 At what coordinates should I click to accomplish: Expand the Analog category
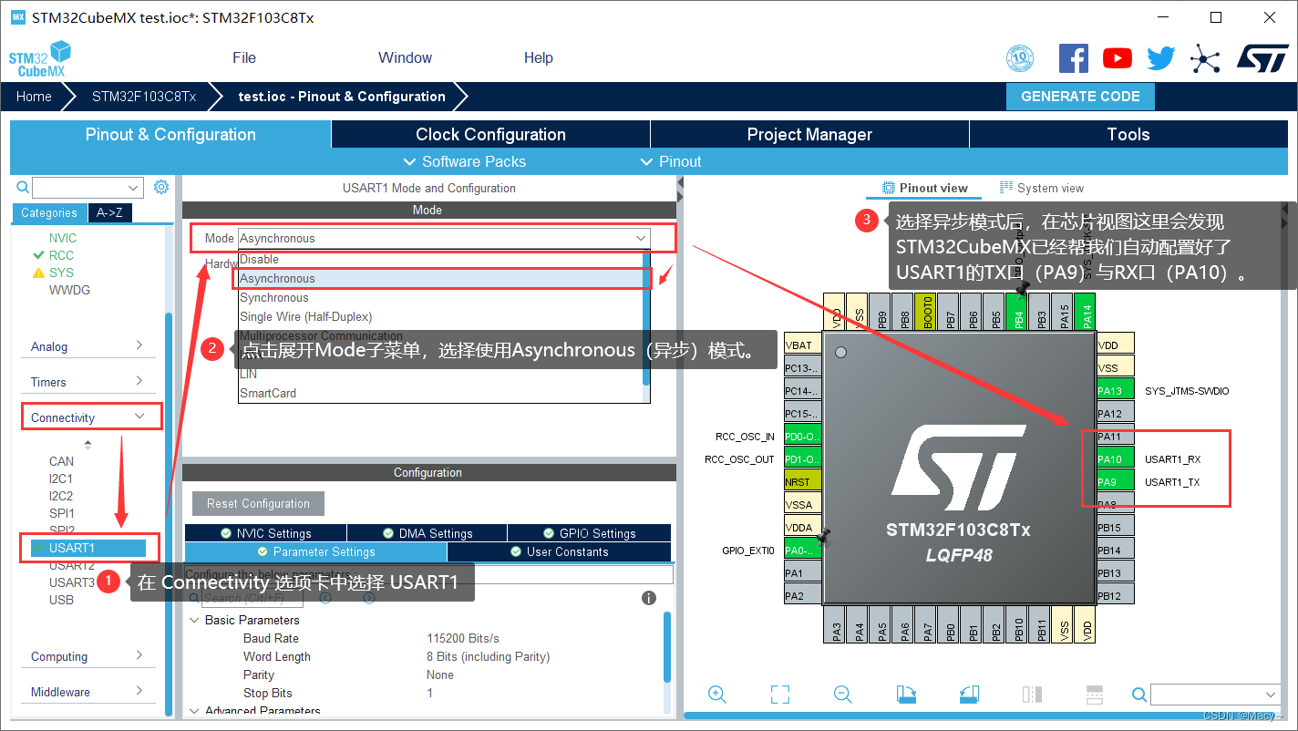88,346
